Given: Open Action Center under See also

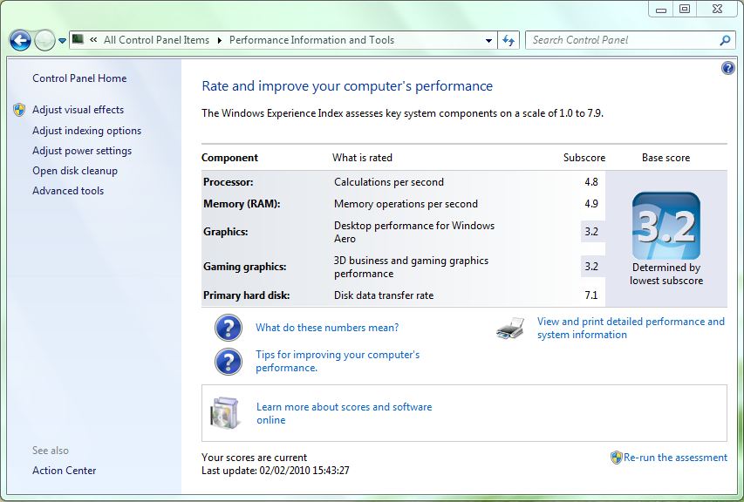Looking at the screenshot, I should (x=64, y=471).
